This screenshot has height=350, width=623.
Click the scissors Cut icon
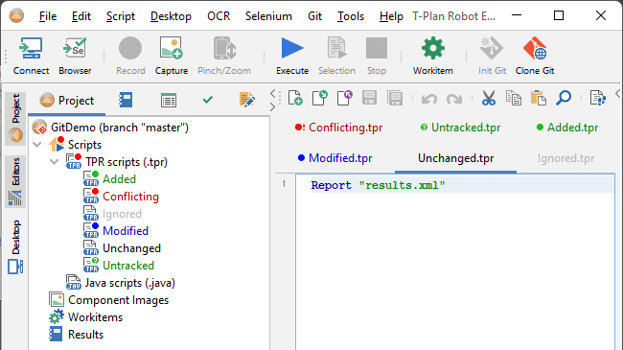(488, 98)
